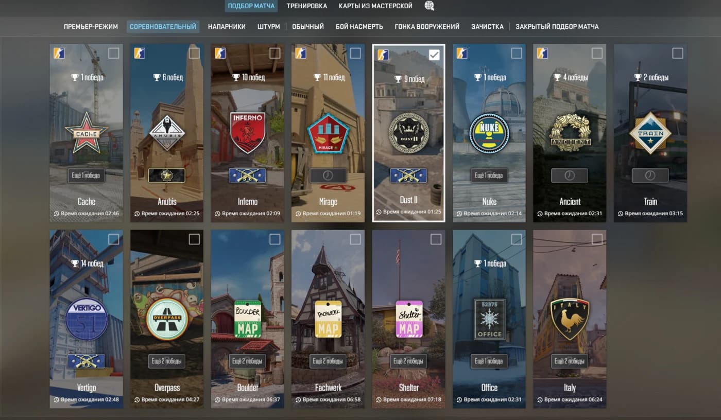Select the blue Vertigo 51 badge
Screen dimensions: 721x420
pyautogui.click(x=87, y=319)
